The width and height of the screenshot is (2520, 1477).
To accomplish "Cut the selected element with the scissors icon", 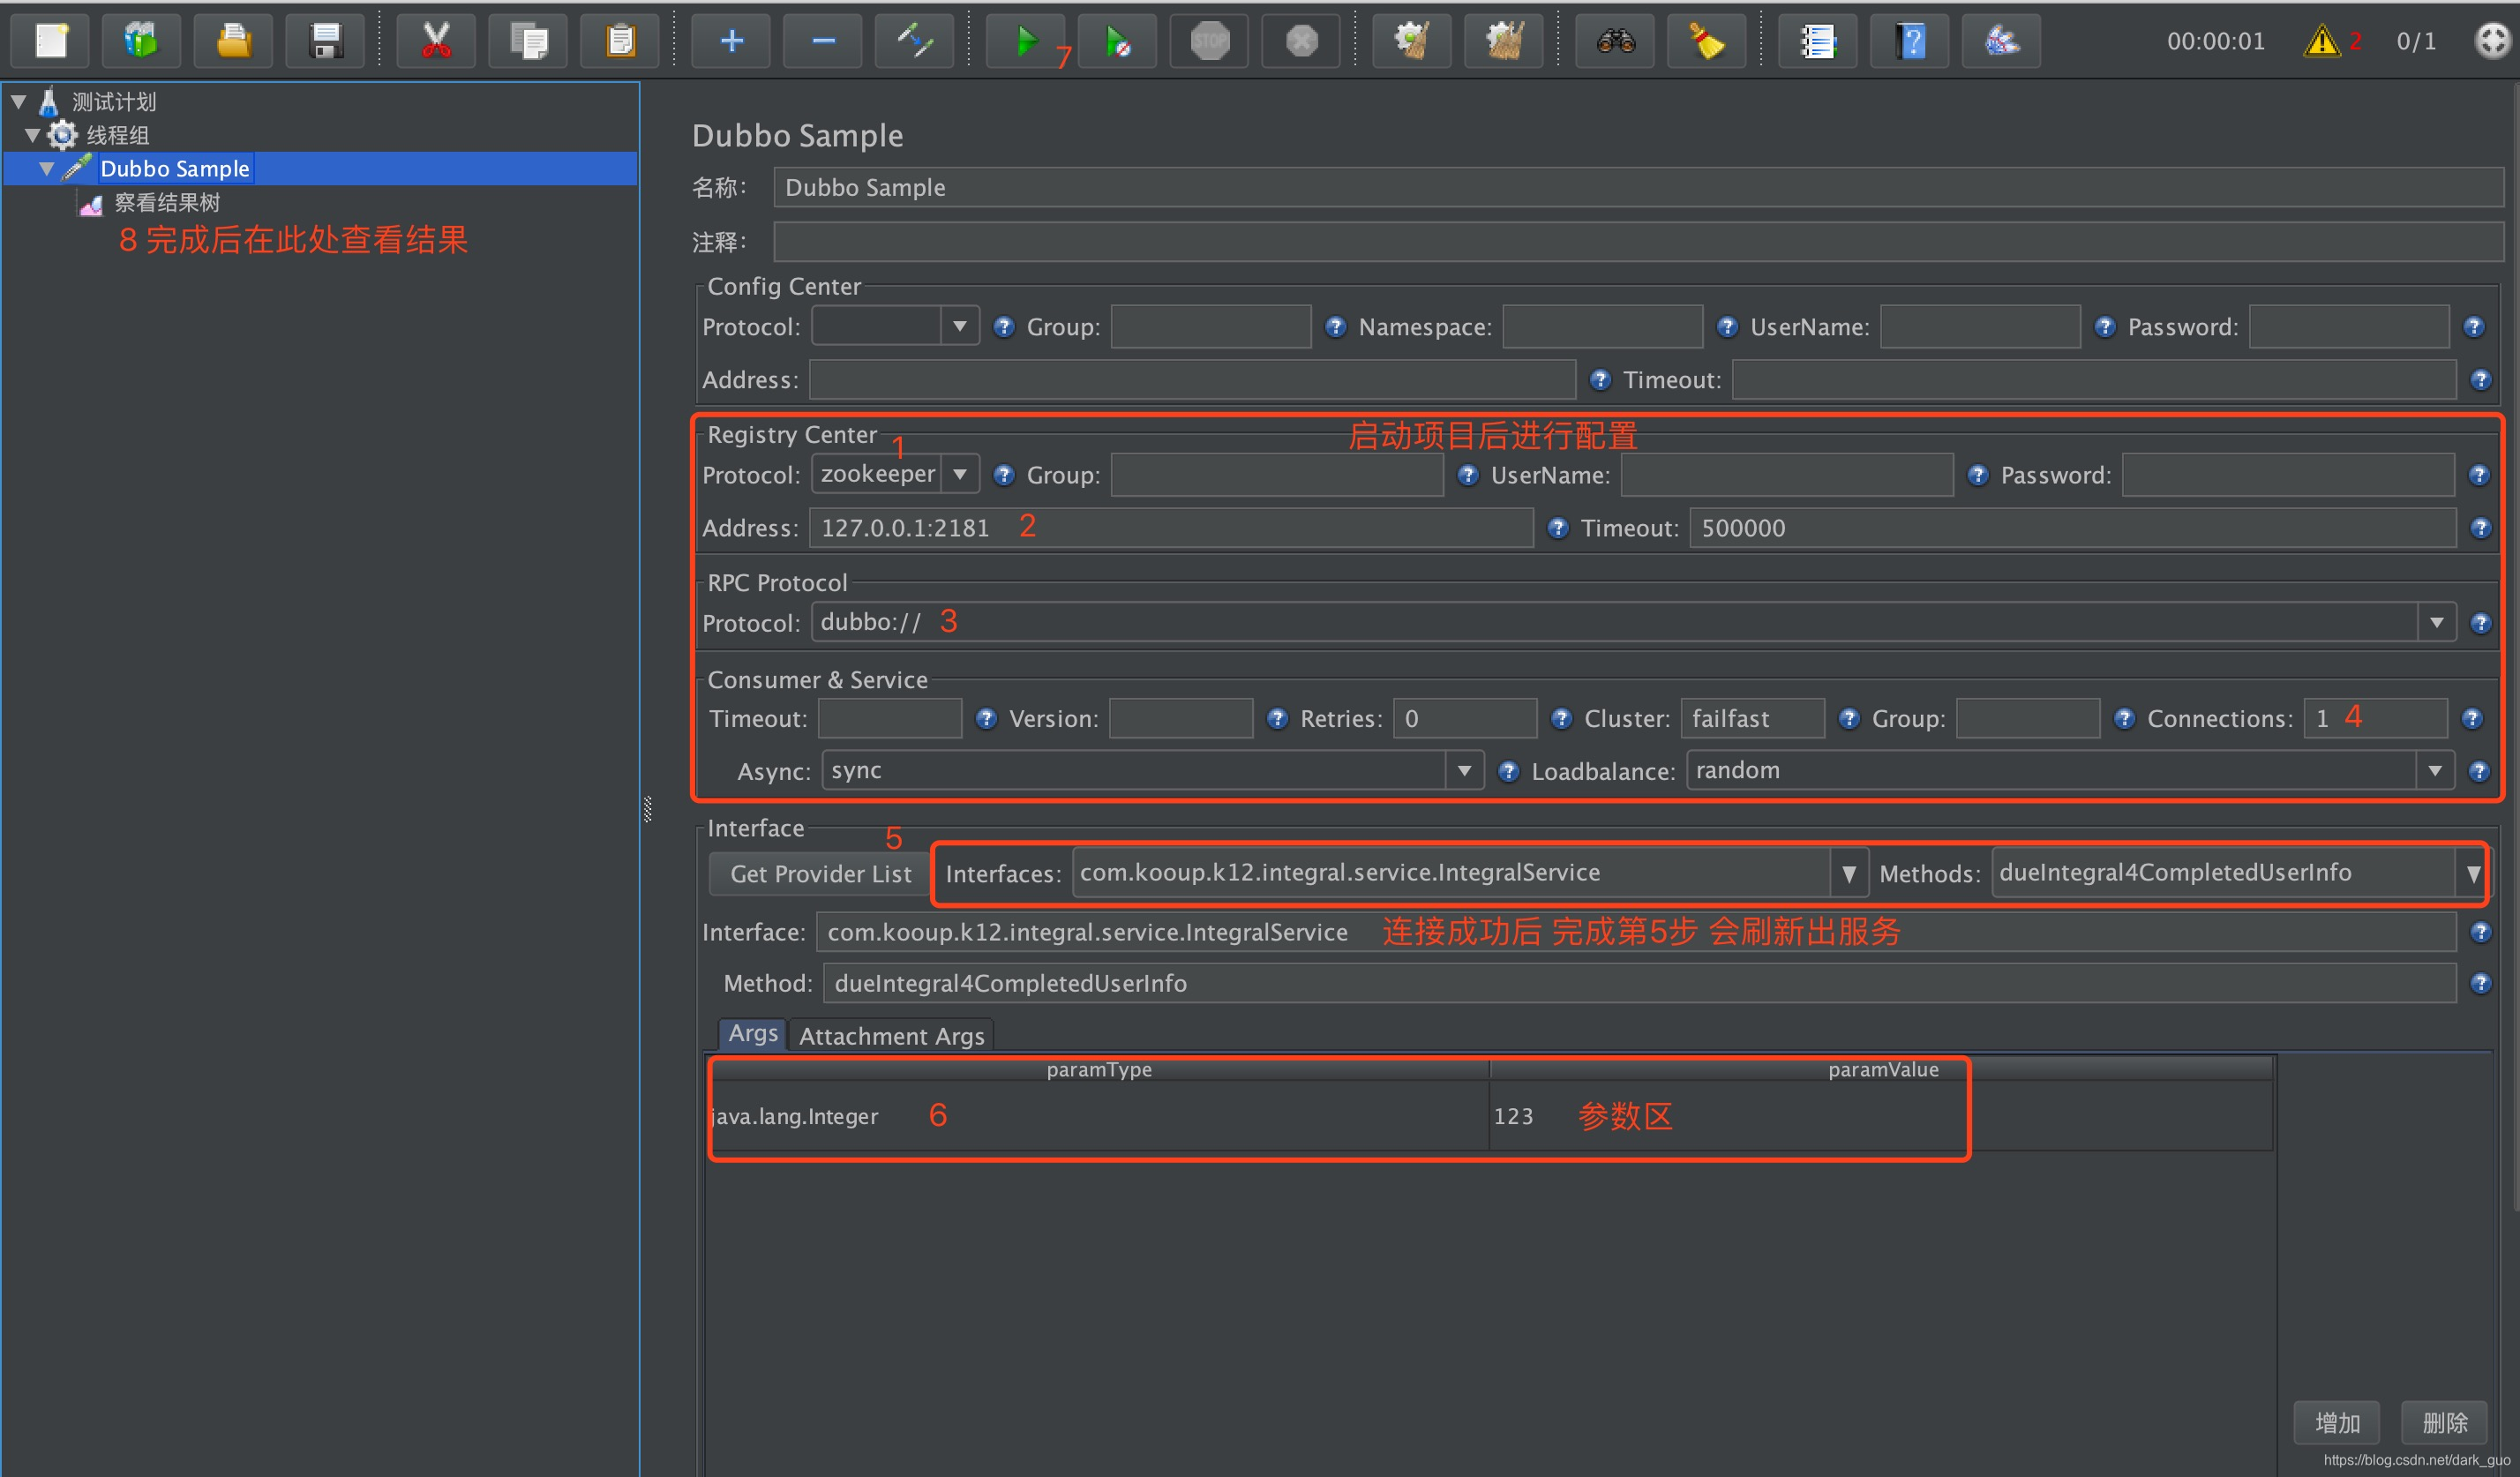I will [436, 41].
